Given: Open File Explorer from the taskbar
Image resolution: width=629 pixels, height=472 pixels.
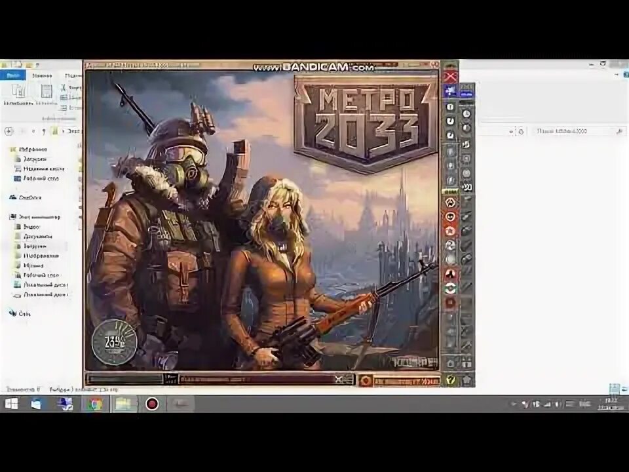Looking at the screenshot, I should (x=124, y=404).
